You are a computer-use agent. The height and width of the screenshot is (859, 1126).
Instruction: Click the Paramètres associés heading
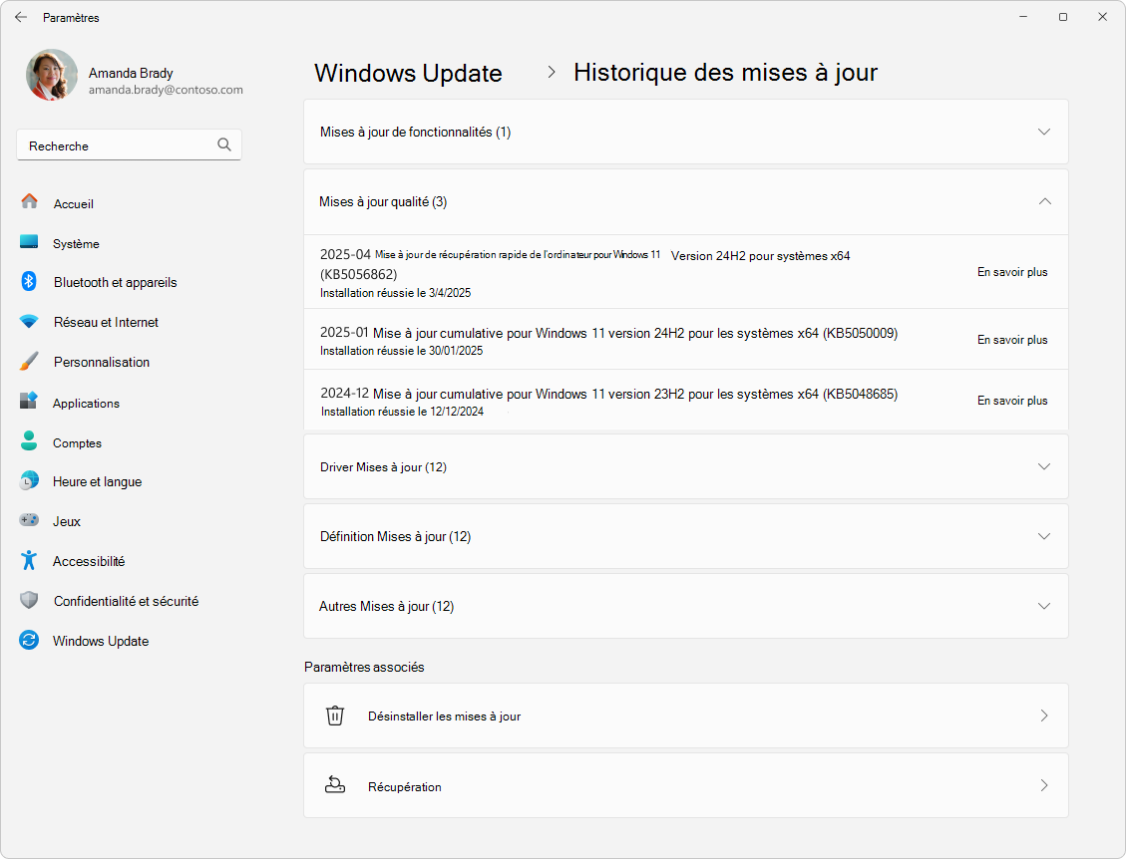click(364, 668)
